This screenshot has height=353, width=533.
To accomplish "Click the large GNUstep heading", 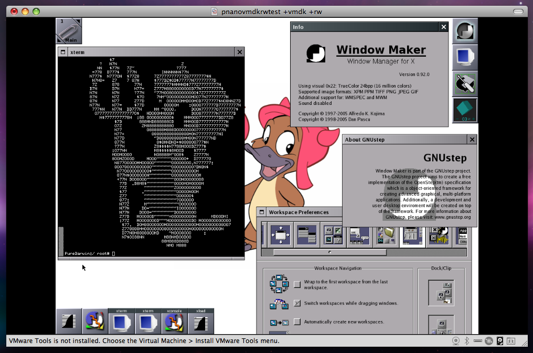I will click(x=445, y=158).
